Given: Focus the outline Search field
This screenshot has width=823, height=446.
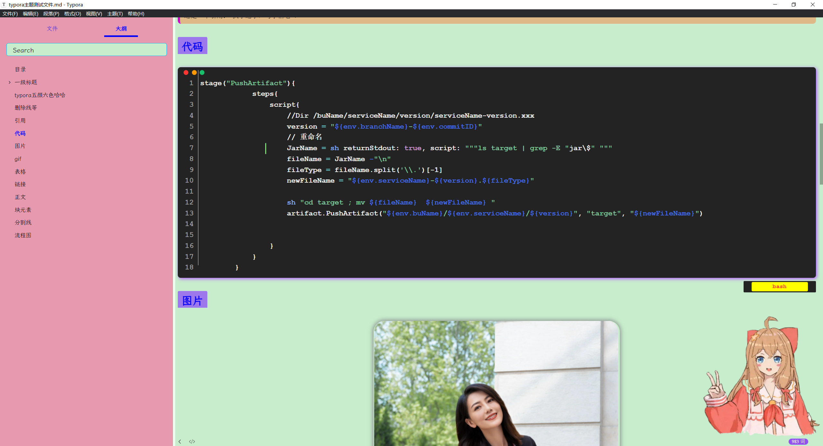Looking at the screenshot, I should [x=86, y=50].
